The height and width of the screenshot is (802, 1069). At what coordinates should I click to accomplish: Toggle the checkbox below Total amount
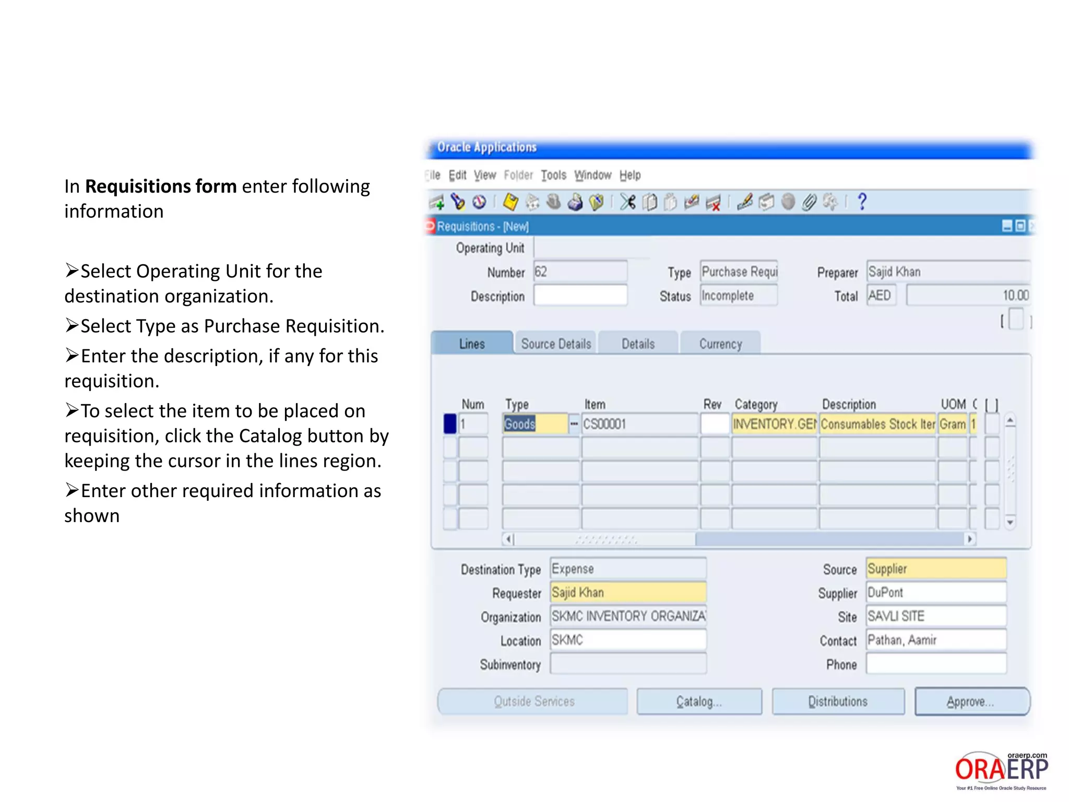[1016, 319]
